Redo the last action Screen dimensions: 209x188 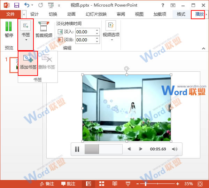40,5
